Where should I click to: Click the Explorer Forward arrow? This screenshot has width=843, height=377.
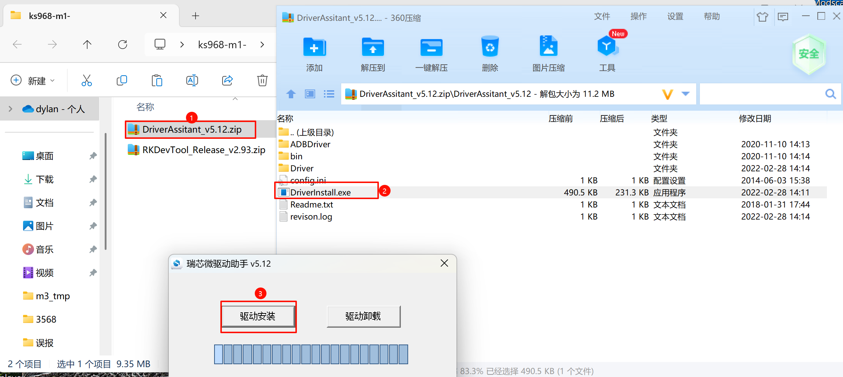52,45
